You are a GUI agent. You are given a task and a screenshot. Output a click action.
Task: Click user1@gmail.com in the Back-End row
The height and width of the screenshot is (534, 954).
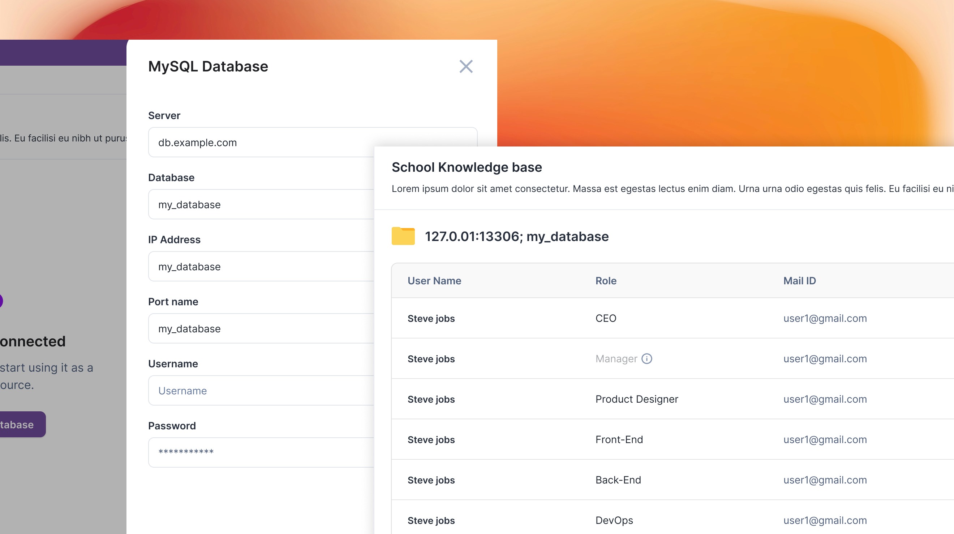[x=825, y=480]
